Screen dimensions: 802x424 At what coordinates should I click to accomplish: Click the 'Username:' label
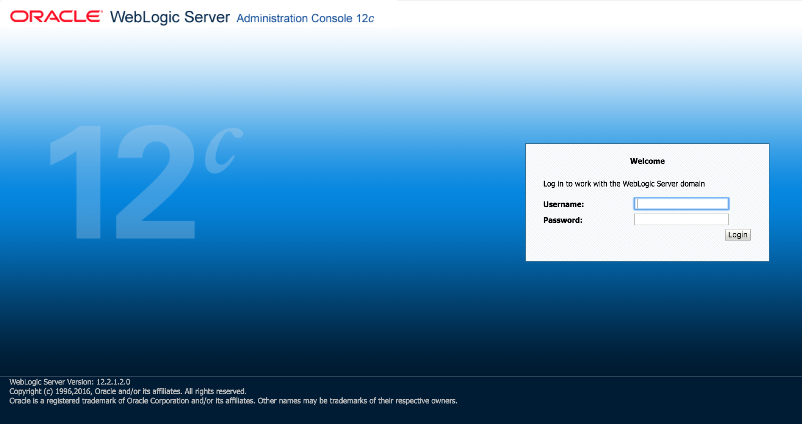point(564,204)
